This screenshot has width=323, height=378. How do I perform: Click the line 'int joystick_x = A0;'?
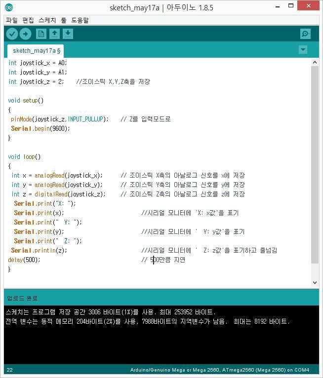pyautogui.click(x=38, y=63)
